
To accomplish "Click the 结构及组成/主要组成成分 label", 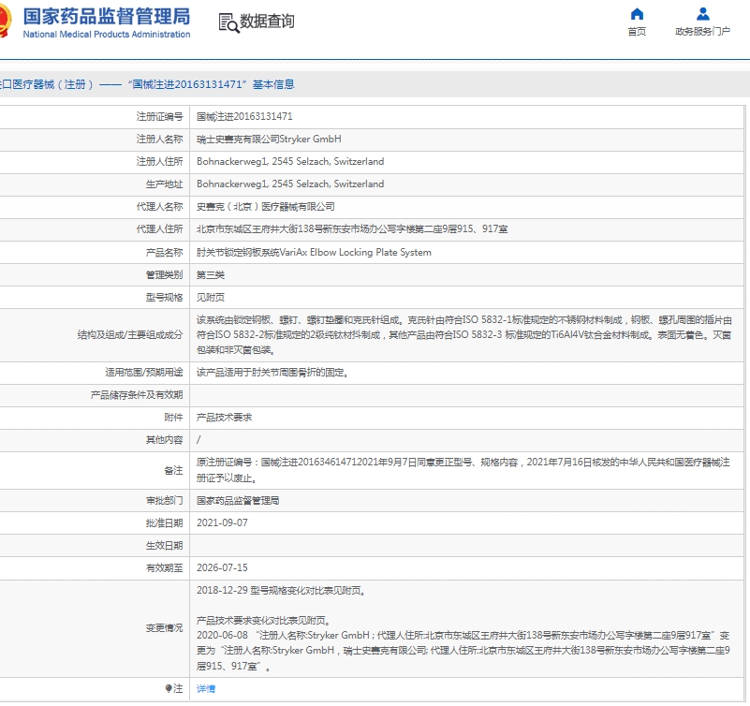I will (130, 335).
